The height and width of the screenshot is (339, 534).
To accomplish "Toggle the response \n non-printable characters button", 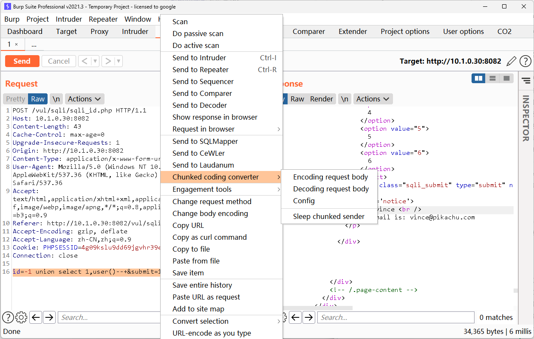I will point(345,99).
